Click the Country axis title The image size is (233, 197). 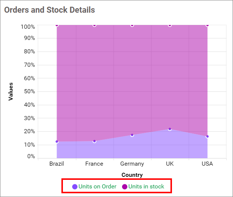pos(132,175)
